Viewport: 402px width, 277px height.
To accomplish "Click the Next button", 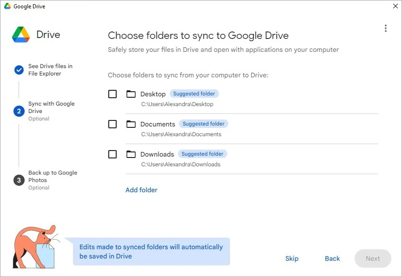I will tap(373, 258).
